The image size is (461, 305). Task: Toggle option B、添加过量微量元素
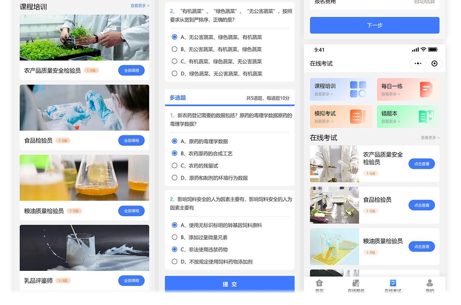click(x=200, y=237)
